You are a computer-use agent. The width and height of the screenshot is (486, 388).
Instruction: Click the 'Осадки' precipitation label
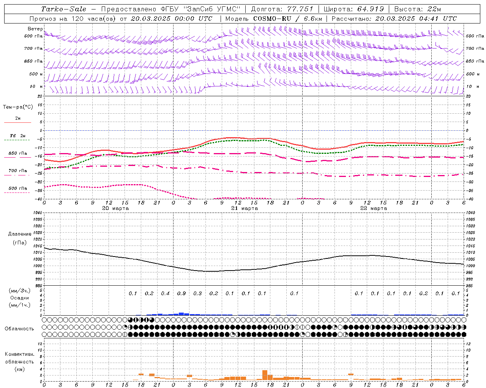[20, 298]
